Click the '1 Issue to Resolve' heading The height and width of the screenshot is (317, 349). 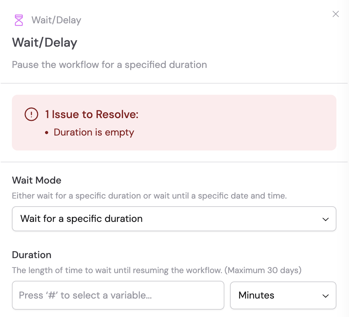[x=91, y=114]
